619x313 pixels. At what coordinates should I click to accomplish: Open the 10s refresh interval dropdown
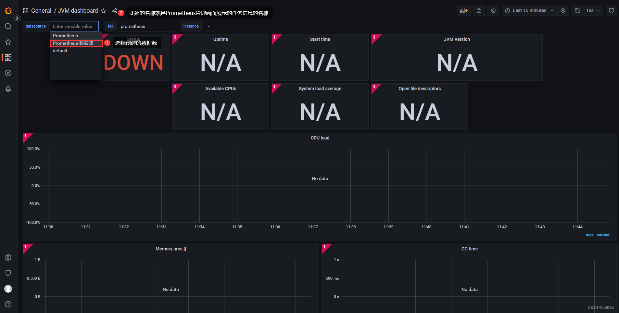593,11
